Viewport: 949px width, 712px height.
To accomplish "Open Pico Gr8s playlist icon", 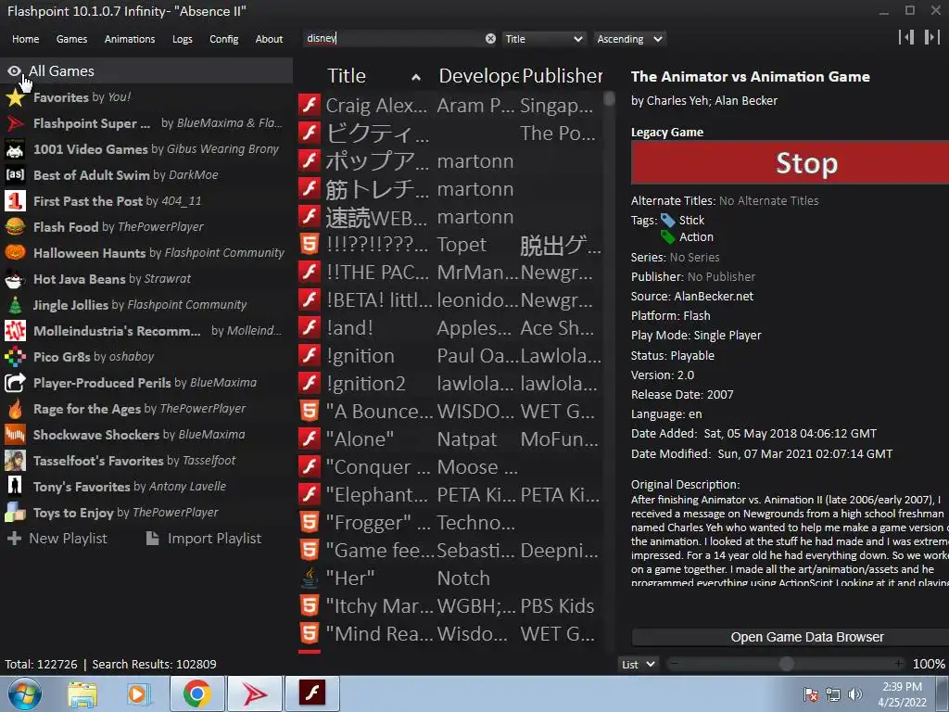I will (15, 357).
